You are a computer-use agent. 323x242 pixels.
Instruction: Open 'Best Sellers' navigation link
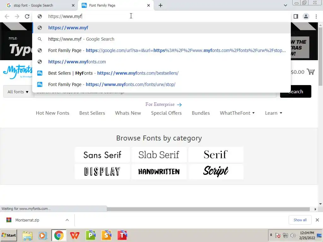(92, 113)
